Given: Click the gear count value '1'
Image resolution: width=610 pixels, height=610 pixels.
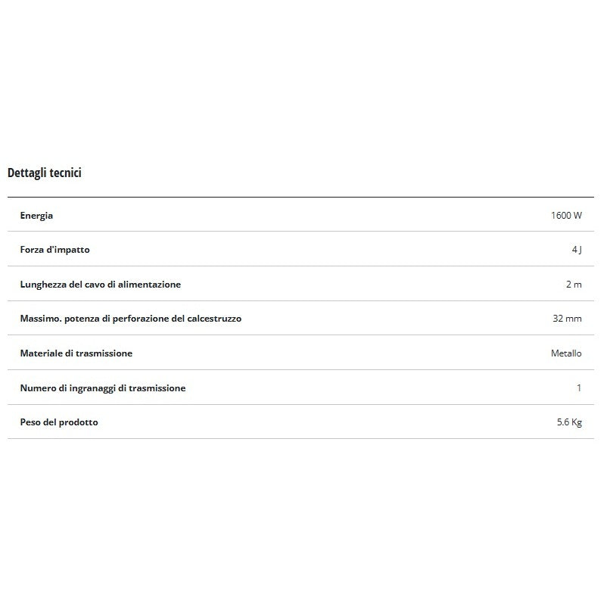Looking at the screenshot, I should [579, 388].
